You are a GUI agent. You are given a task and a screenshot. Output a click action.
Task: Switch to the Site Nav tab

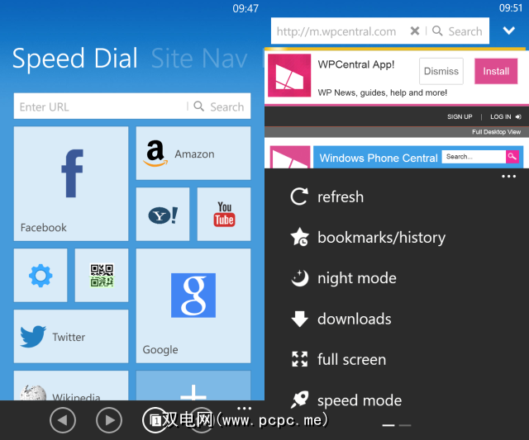pos(199,59)
